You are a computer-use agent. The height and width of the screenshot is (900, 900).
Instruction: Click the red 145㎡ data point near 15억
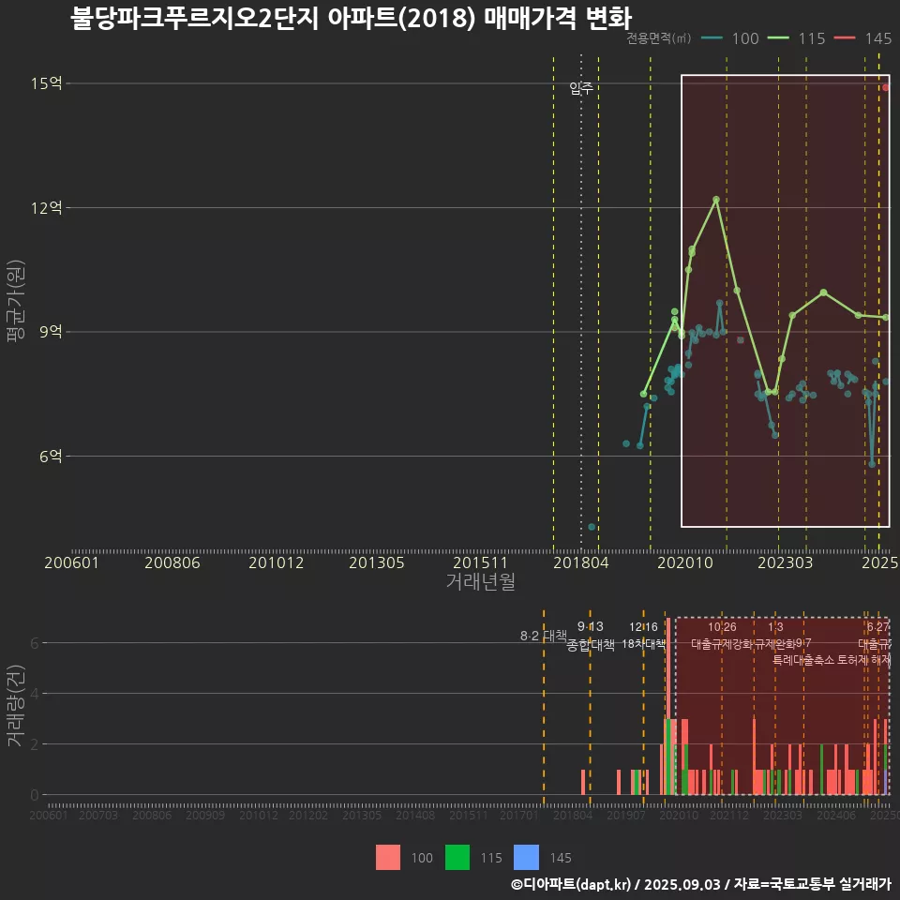[x=886, y=87]
